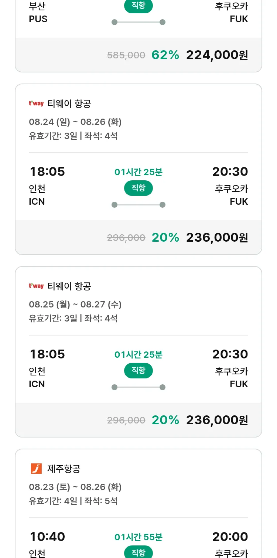
Task: Click the 10:40 departure time on Jeju Air
Action: click(47, 537)
